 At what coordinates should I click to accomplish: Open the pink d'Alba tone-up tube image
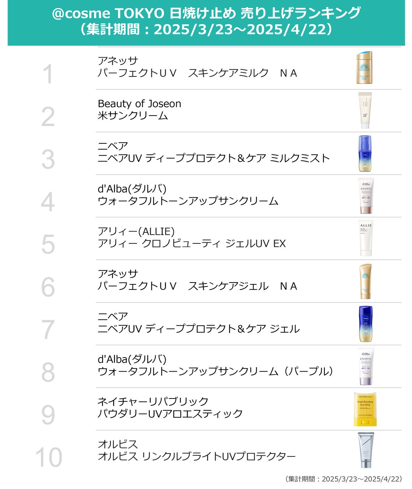pos(366,196)
